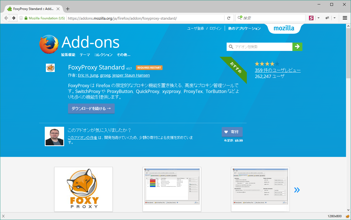The image size is (351, 220).
Task: Open the 他のアプリケーション menu
Action: click(x=244, y=28)
